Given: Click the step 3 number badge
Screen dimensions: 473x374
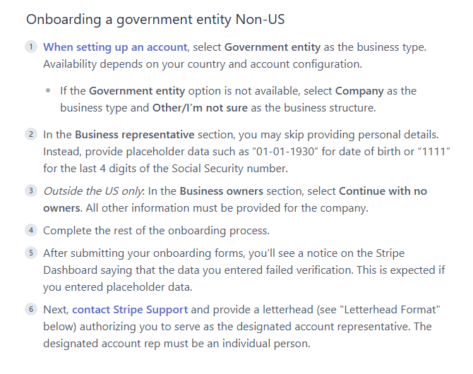Looking at the screenshot, I should [x=31, y=191].
